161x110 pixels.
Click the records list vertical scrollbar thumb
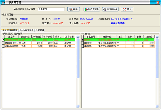click(78, 58)
